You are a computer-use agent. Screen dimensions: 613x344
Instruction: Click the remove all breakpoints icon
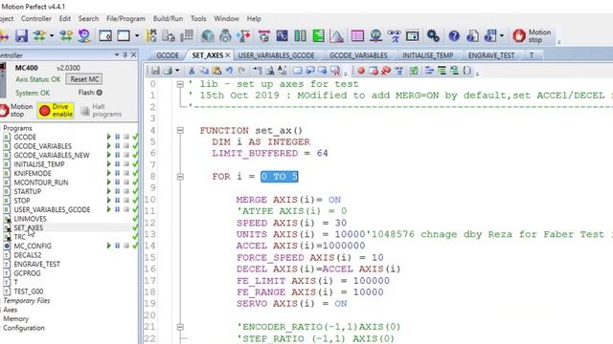(386, 71)
